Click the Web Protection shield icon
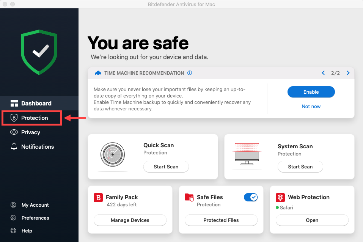 pos(280,197)
